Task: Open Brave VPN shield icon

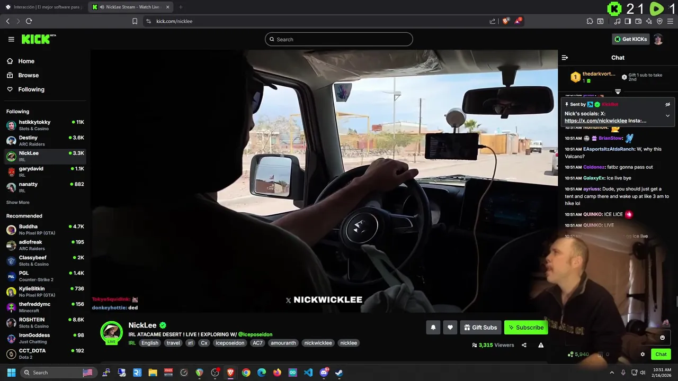Action: 659,21
